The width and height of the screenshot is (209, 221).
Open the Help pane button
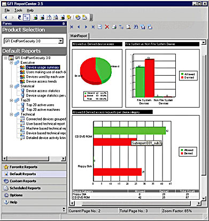[34, 202]
